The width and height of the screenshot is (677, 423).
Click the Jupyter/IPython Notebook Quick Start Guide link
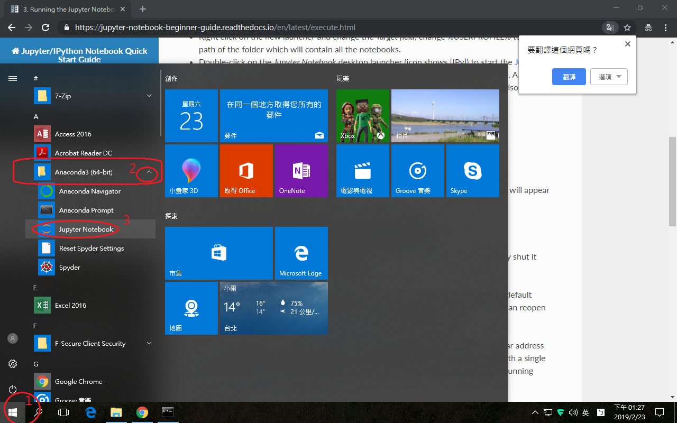point(79,56)
